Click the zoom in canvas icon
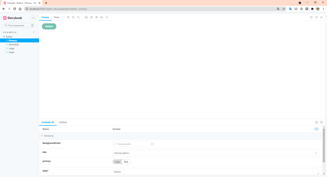The image size is (327, 177). [68, 17]
